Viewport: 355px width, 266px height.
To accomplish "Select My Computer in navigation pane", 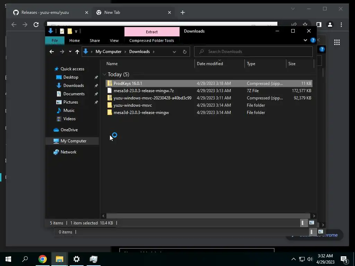I will pyautogui.click(x=72, y=141).
